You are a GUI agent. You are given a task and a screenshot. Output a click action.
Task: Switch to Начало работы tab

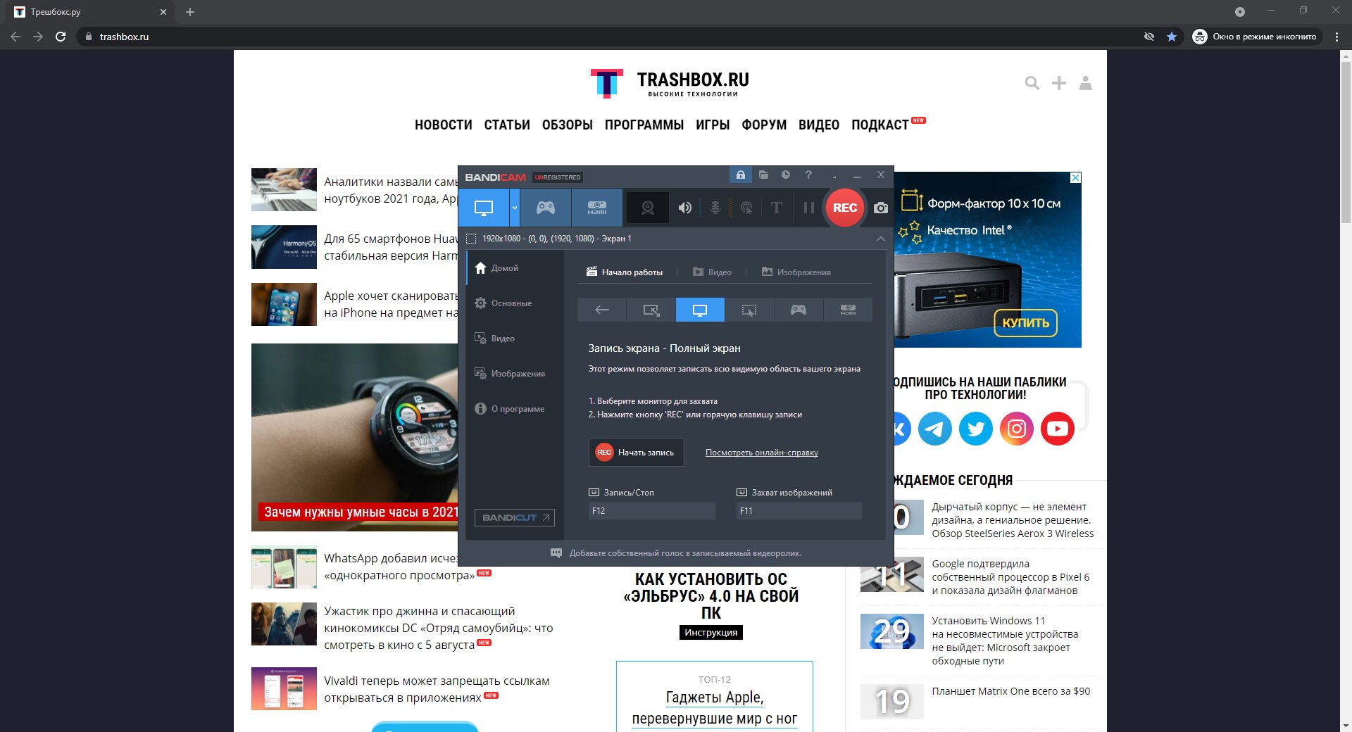[x=625, y=272]
